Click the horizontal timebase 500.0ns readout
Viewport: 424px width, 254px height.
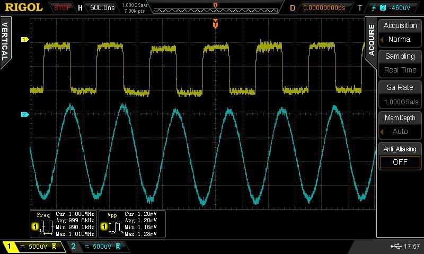[103, 8]
